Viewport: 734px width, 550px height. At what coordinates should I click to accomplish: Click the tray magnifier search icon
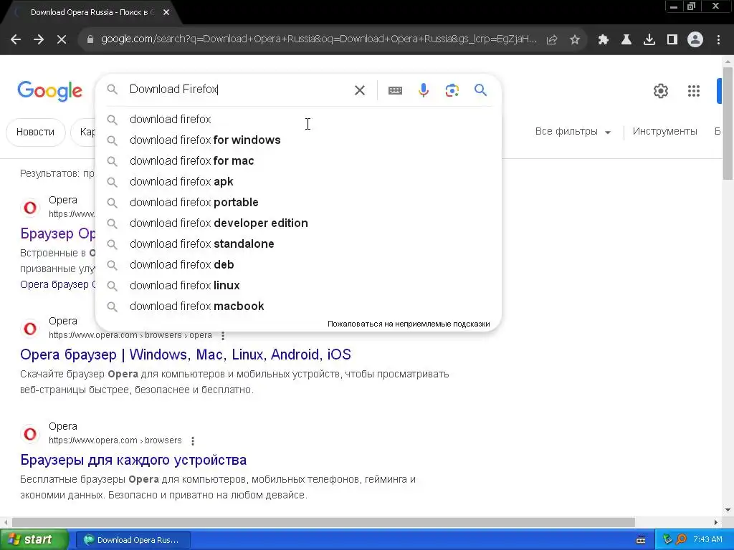pyautogui.click(x=681, y=539)
